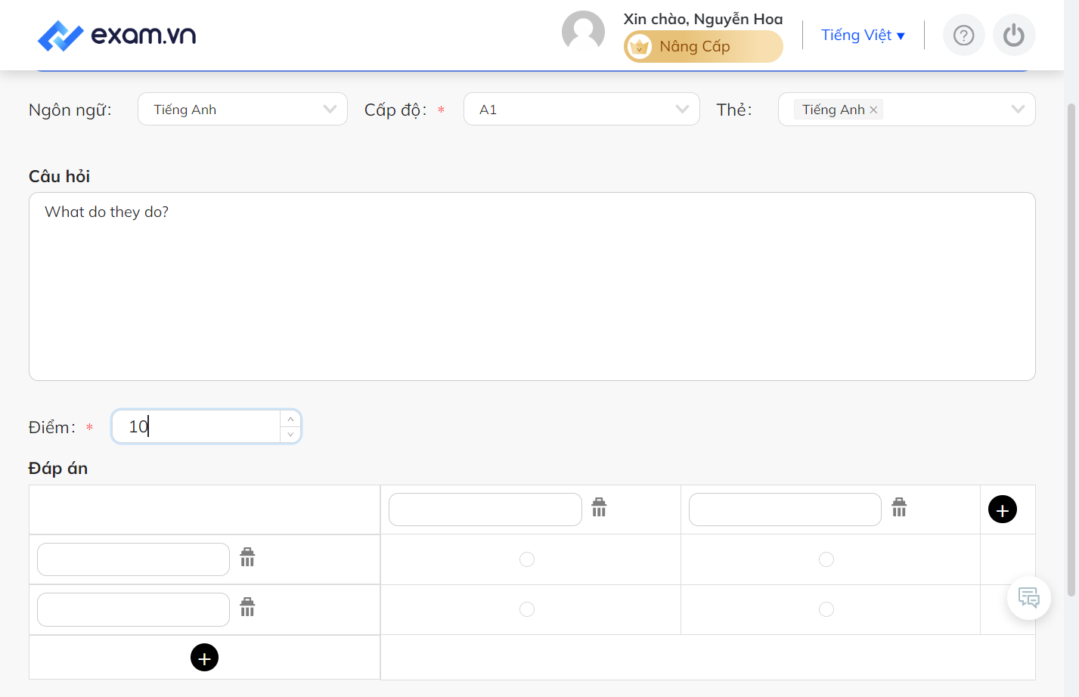Image resolution: width=1079 pixels, height=697 pixels.
Task: Open the Tiếng Việt language switcher
Action: 863,36
